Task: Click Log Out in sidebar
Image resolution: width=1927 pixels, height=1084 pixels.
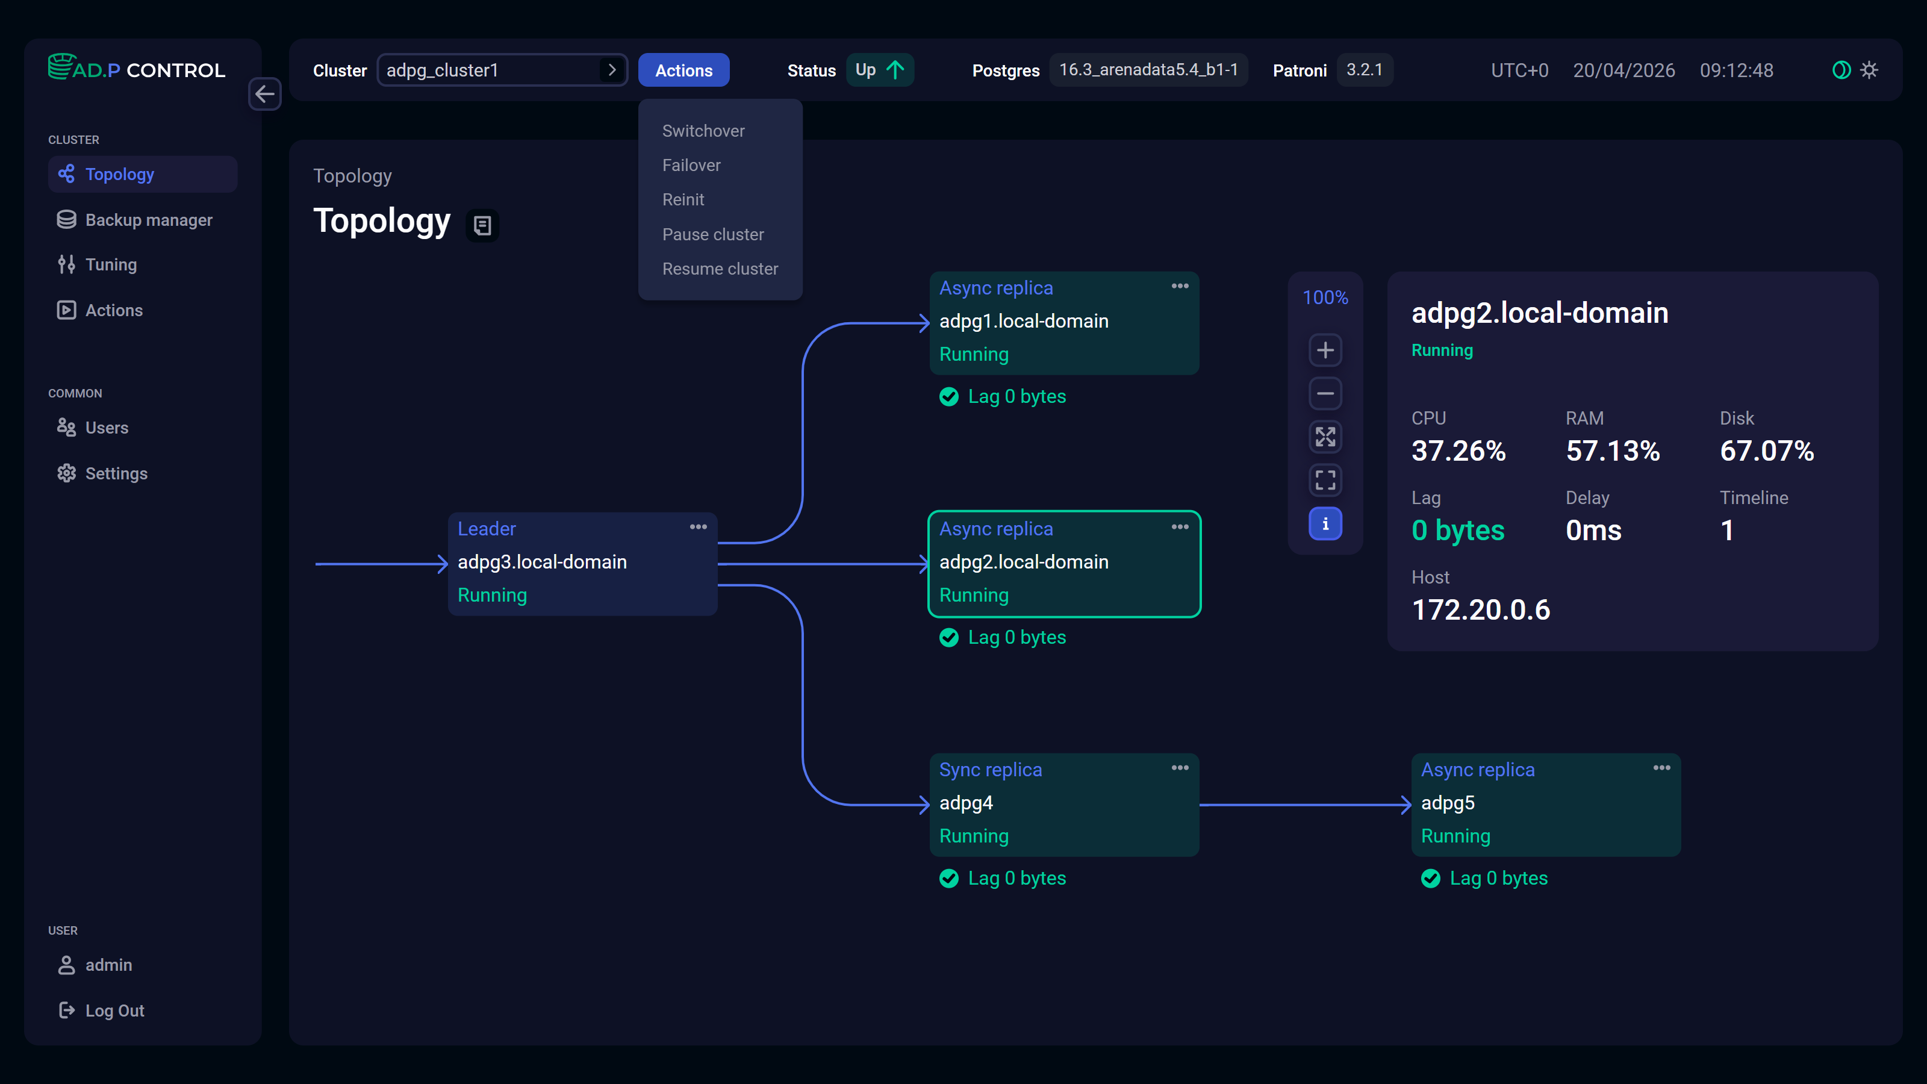Action: tap(114, 1011)
